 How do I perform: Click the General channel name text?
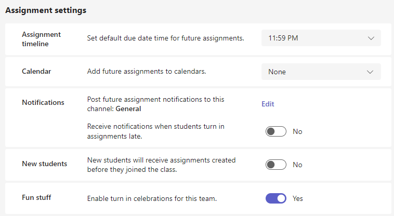point(128,109)
